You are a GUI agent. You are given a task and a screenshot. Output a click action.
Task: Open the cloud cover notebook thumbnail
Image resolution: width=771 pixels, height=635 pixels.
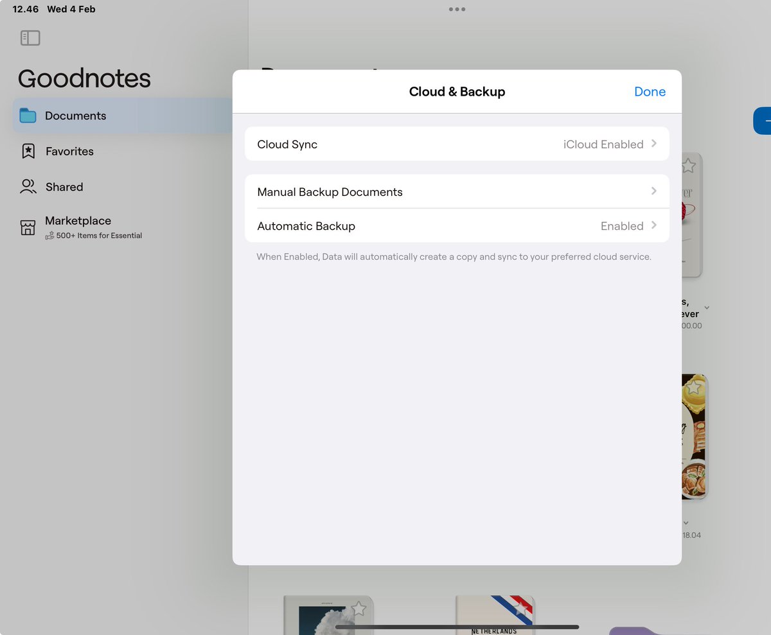click(x=328, y=615)
